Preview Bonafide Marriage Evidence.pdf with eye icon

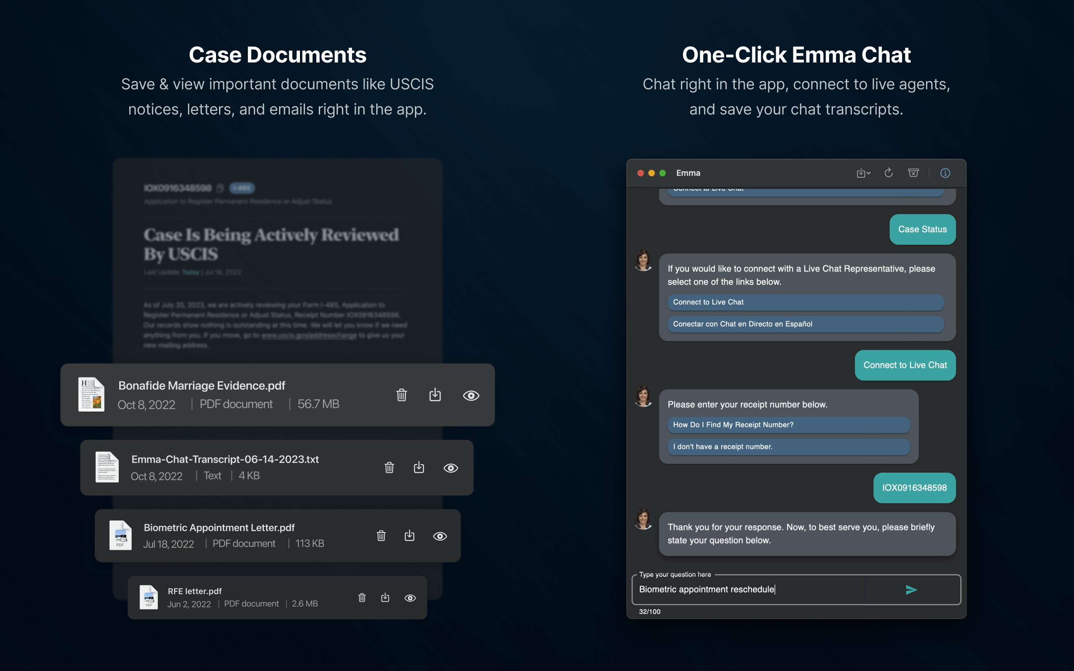[471, 395]
